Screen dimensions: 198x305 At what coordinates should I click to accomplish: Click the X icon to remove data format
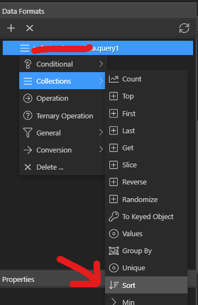pyautogui.click(x=30, y=28)
